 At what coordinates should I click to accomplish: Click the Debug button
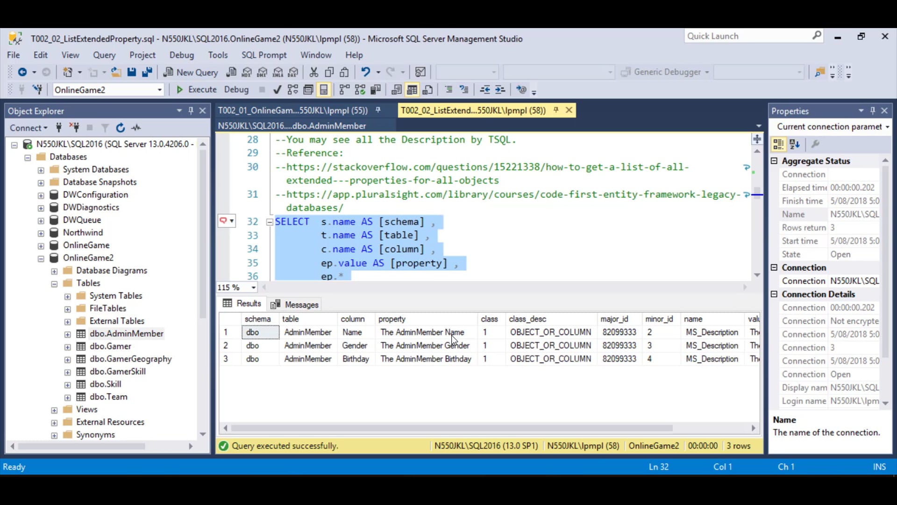pos(236,89)
